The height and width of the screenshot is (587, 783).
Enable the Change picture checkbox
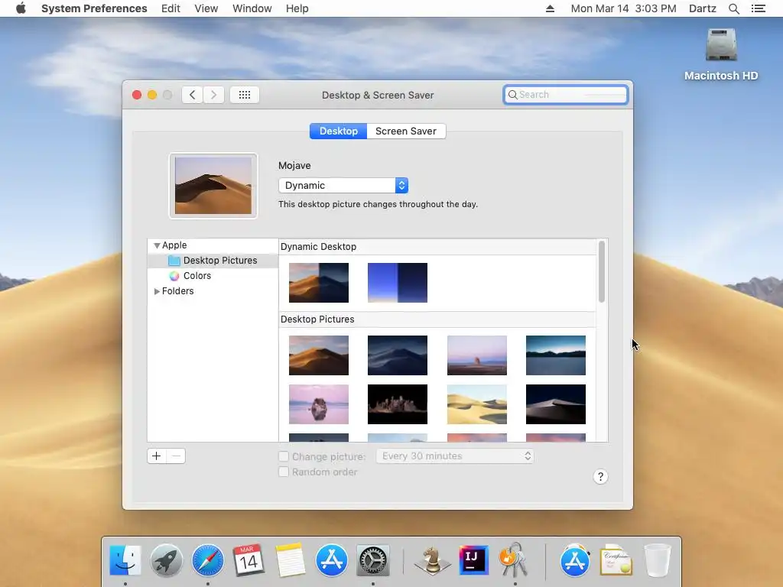coord(283,456)
